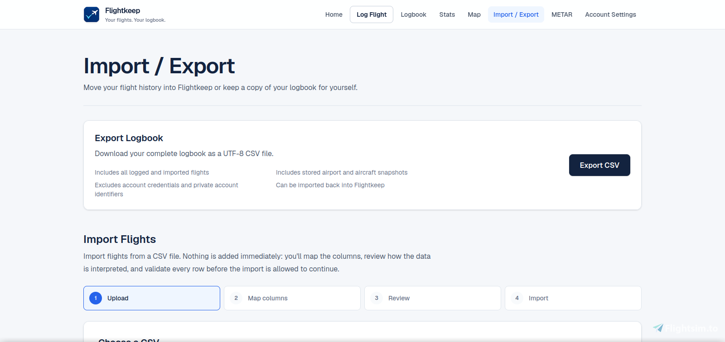This screenshot has height=342, width=725.
Task: Select the Upload step tab
Action: 152,298
